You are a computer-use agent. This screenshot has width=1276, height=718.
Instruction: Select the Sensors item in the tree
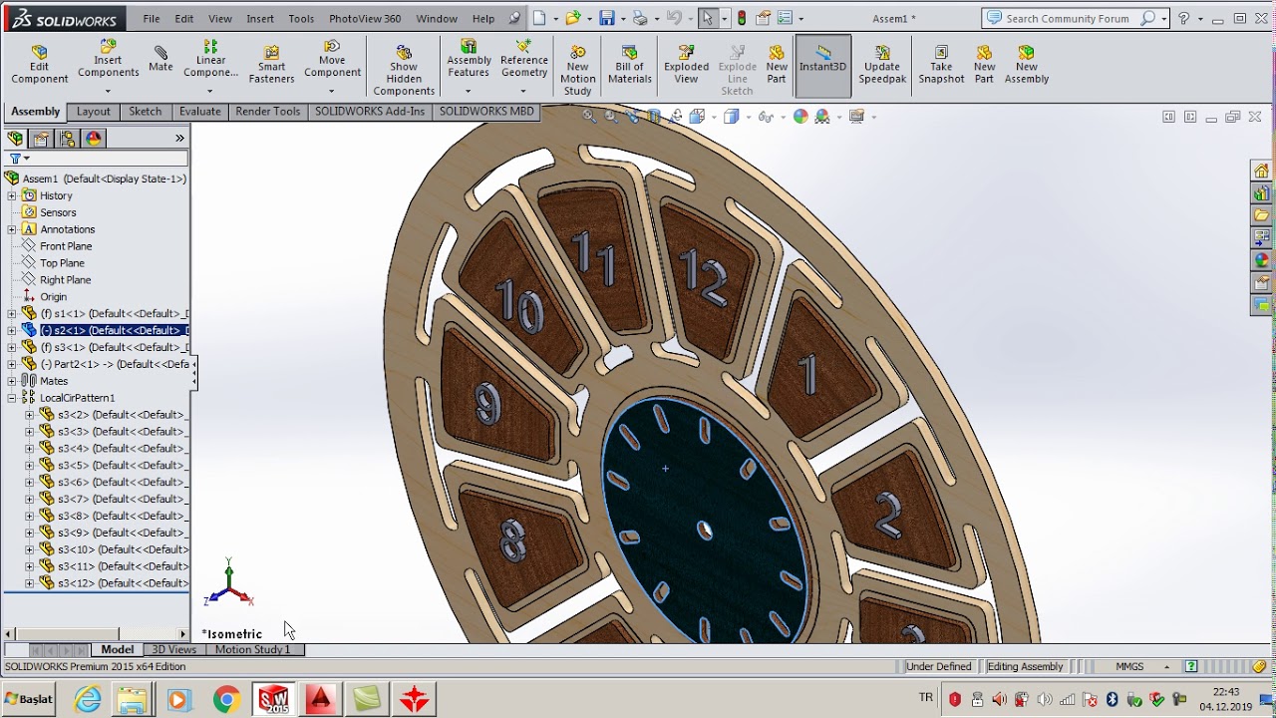[x=58, y=212]
